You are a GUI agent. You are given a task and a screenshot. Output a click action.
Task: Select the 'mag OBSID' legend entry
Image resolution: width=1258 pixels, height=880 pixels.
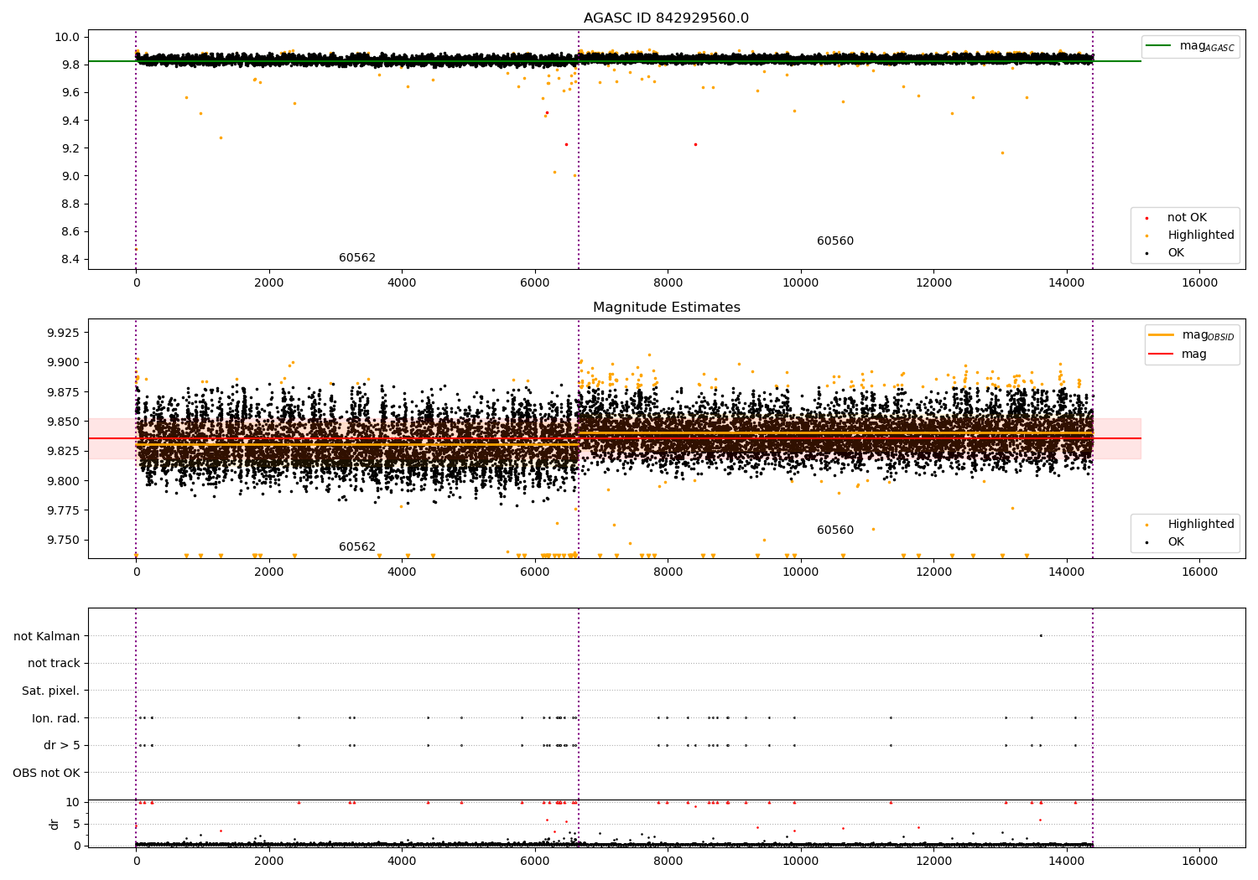tap(1208, 335)
